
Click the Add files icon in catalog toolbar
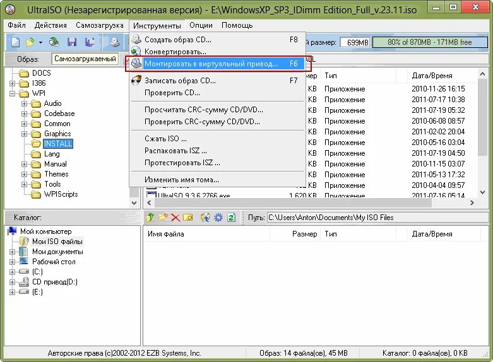[x=205, y=217]
